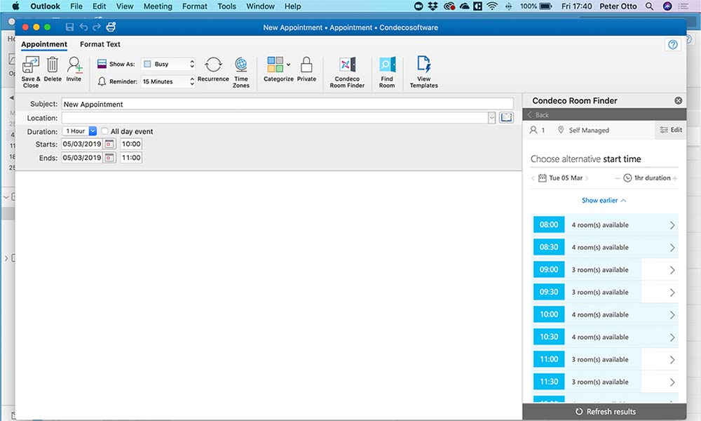Click the Wi-Fi icon in menu bar
Image resolution: width=701 pixels, height=421 pixels.
pyautogui.click(x=492, y=6)
